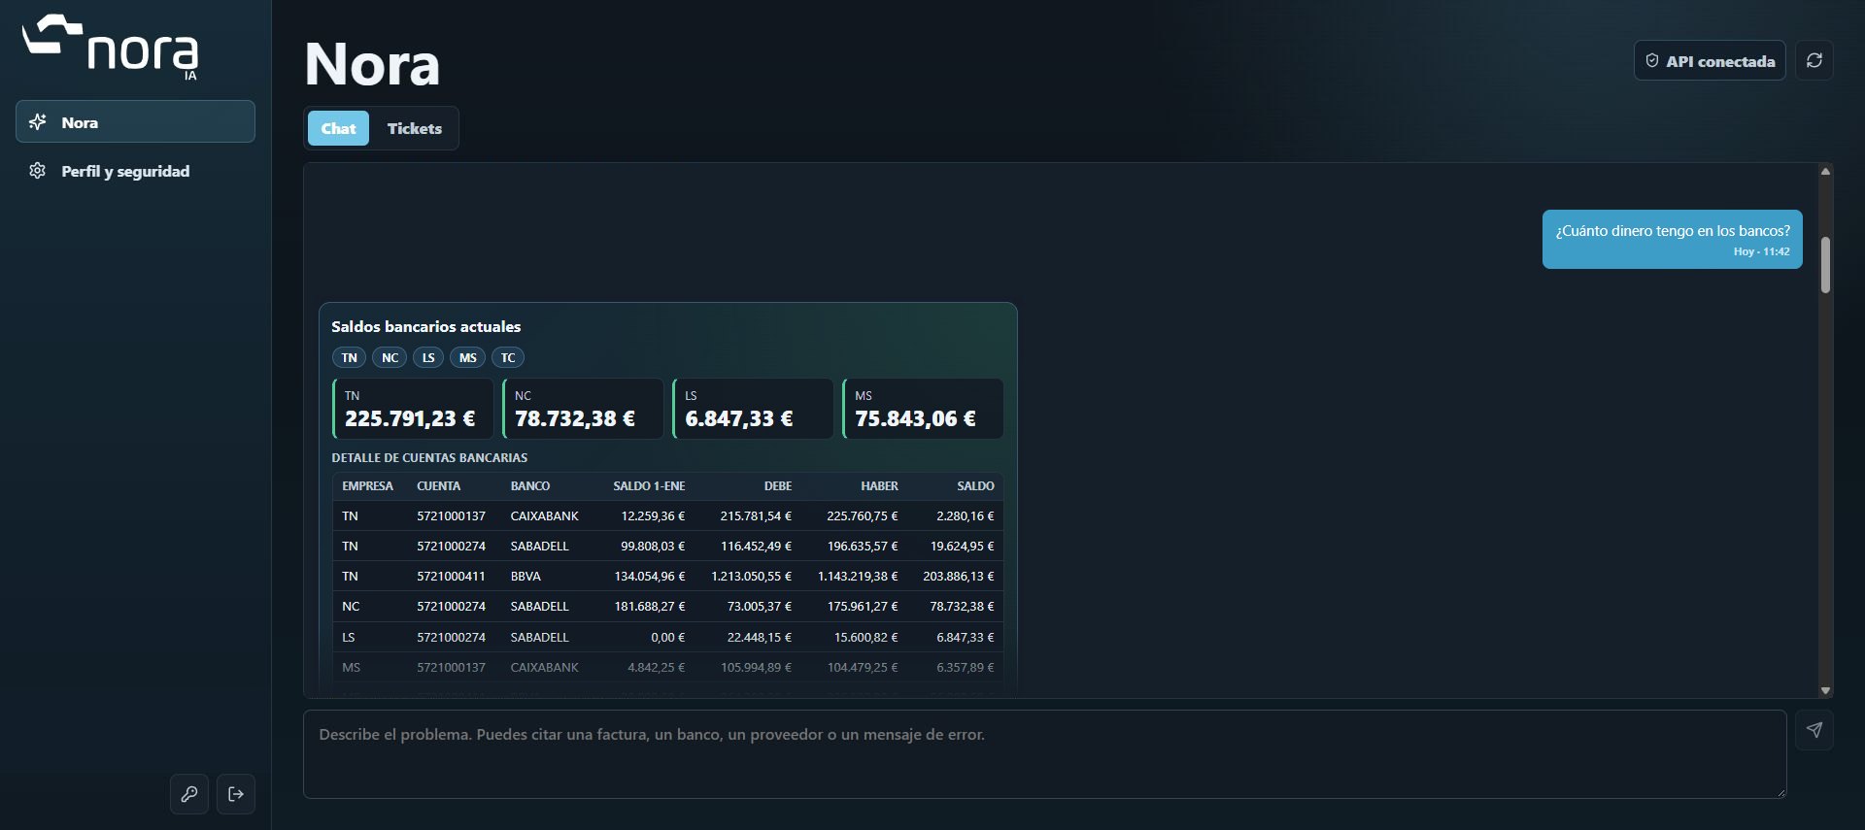Select the TN company chip

(350, 357)
